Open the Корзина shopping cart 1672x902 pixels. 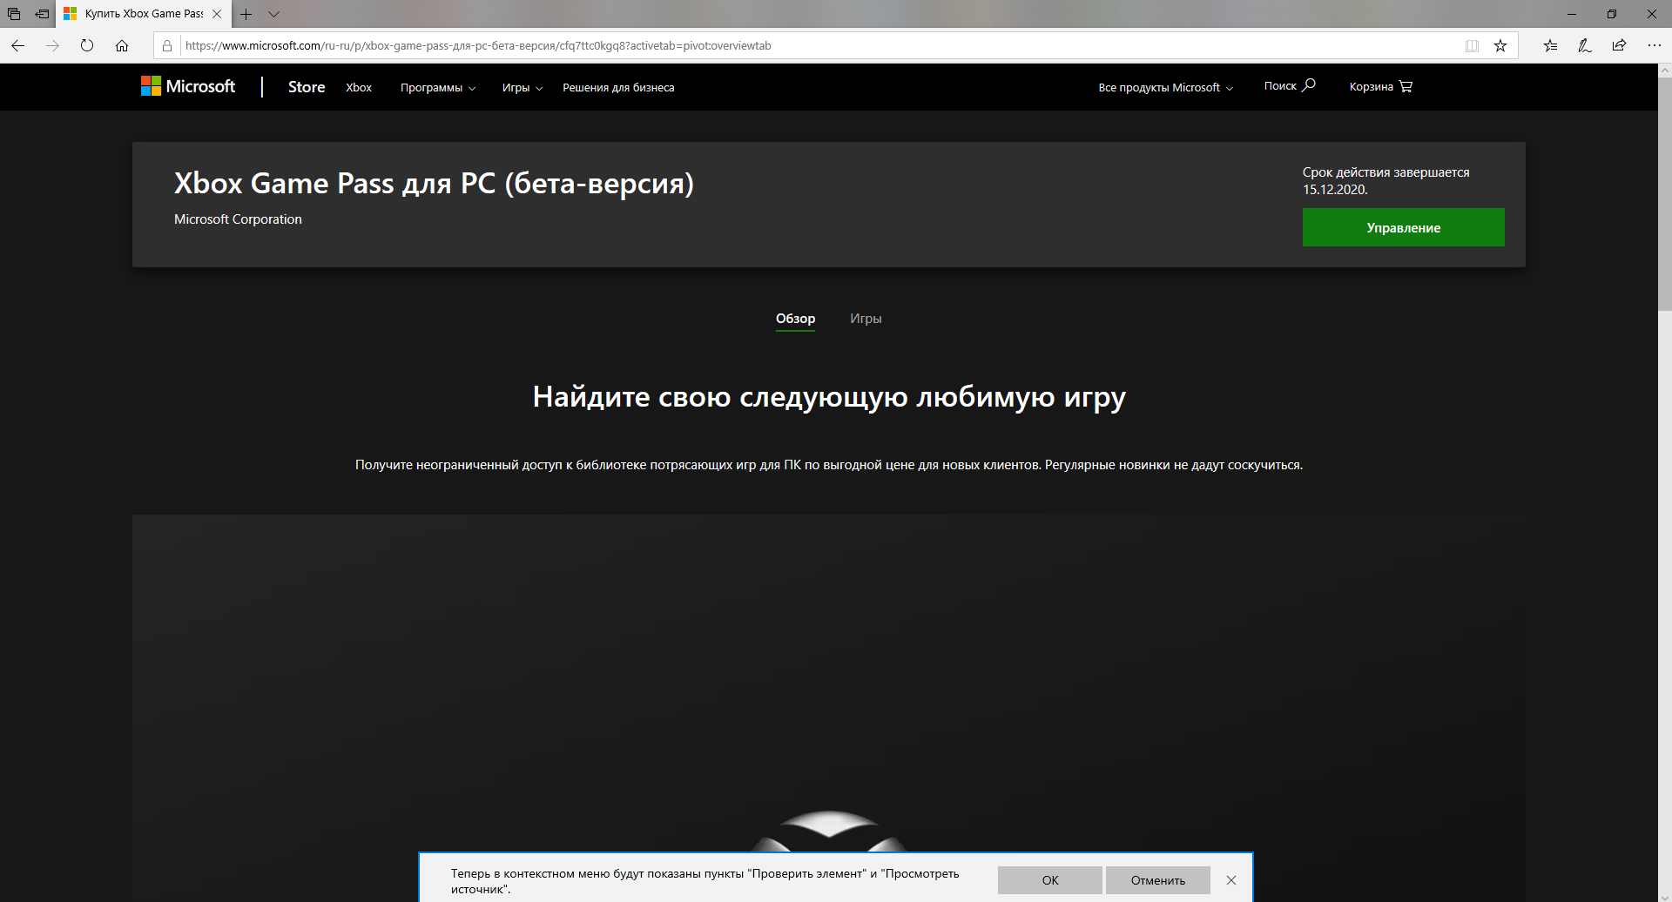pos(1380,87)
